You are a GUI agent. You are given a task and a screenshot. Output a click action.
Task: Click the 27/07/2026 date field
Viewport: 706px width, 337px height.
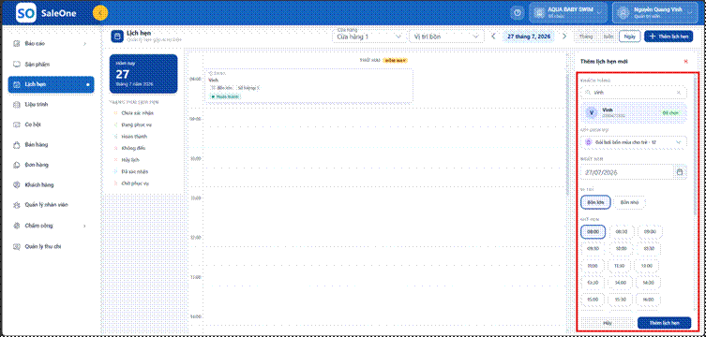point(634,172)
